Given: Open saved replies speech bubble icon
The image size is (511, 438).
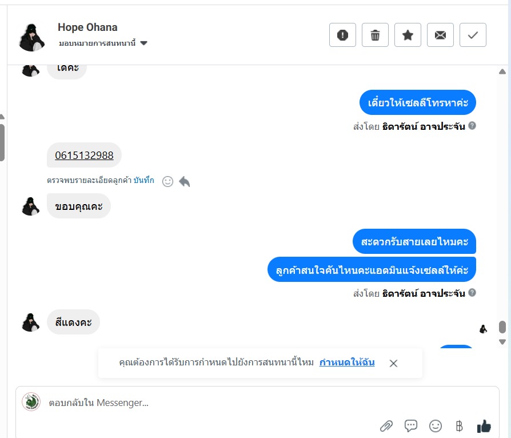Looking at the screenshot, I should tap(410, 425).
